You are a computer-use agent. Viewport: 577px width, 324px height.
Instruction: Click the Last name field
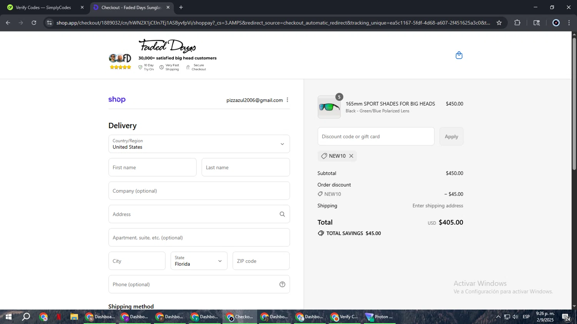[x=245, y=167]
